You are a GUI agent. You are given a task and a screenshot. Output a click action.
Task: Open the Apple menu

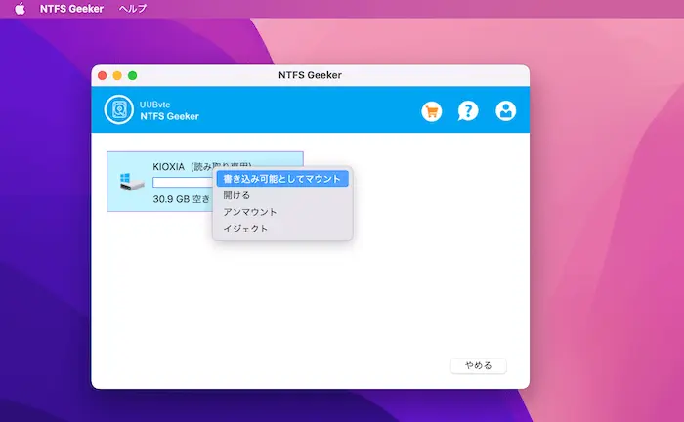(20, 8)
